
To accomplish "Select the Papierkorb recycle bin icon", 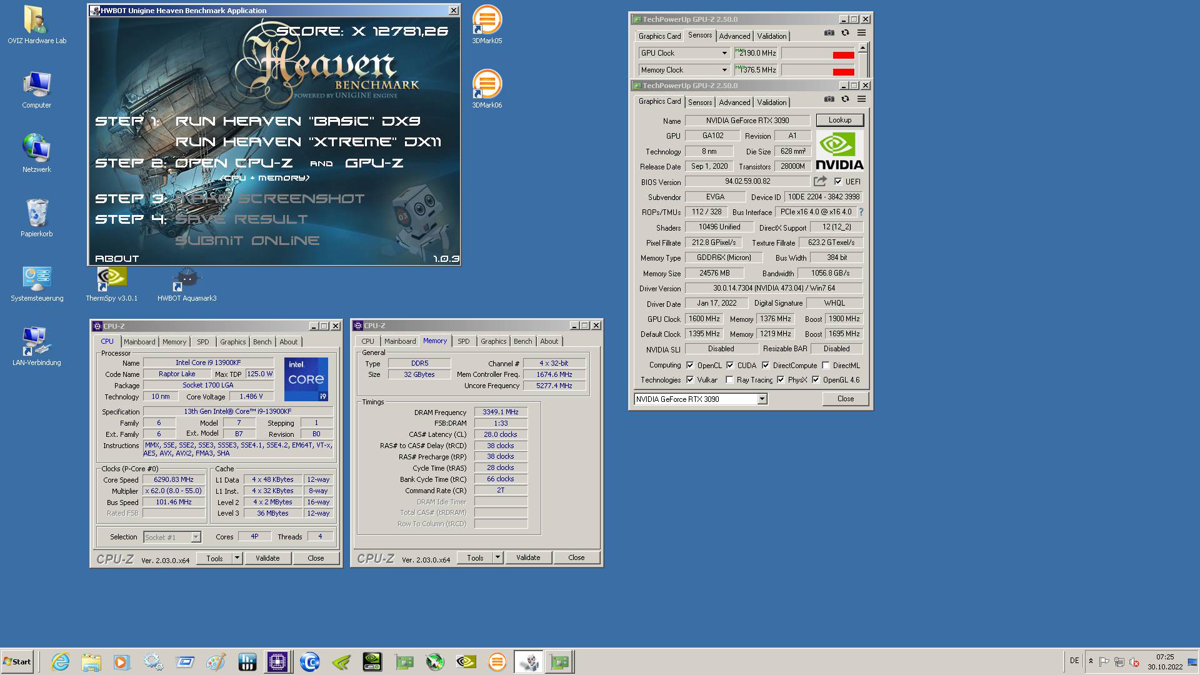I will (37, 217).
